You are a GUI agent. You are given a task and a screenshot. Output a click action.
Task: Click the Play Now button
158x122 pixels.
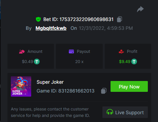(x=129, y=86)
